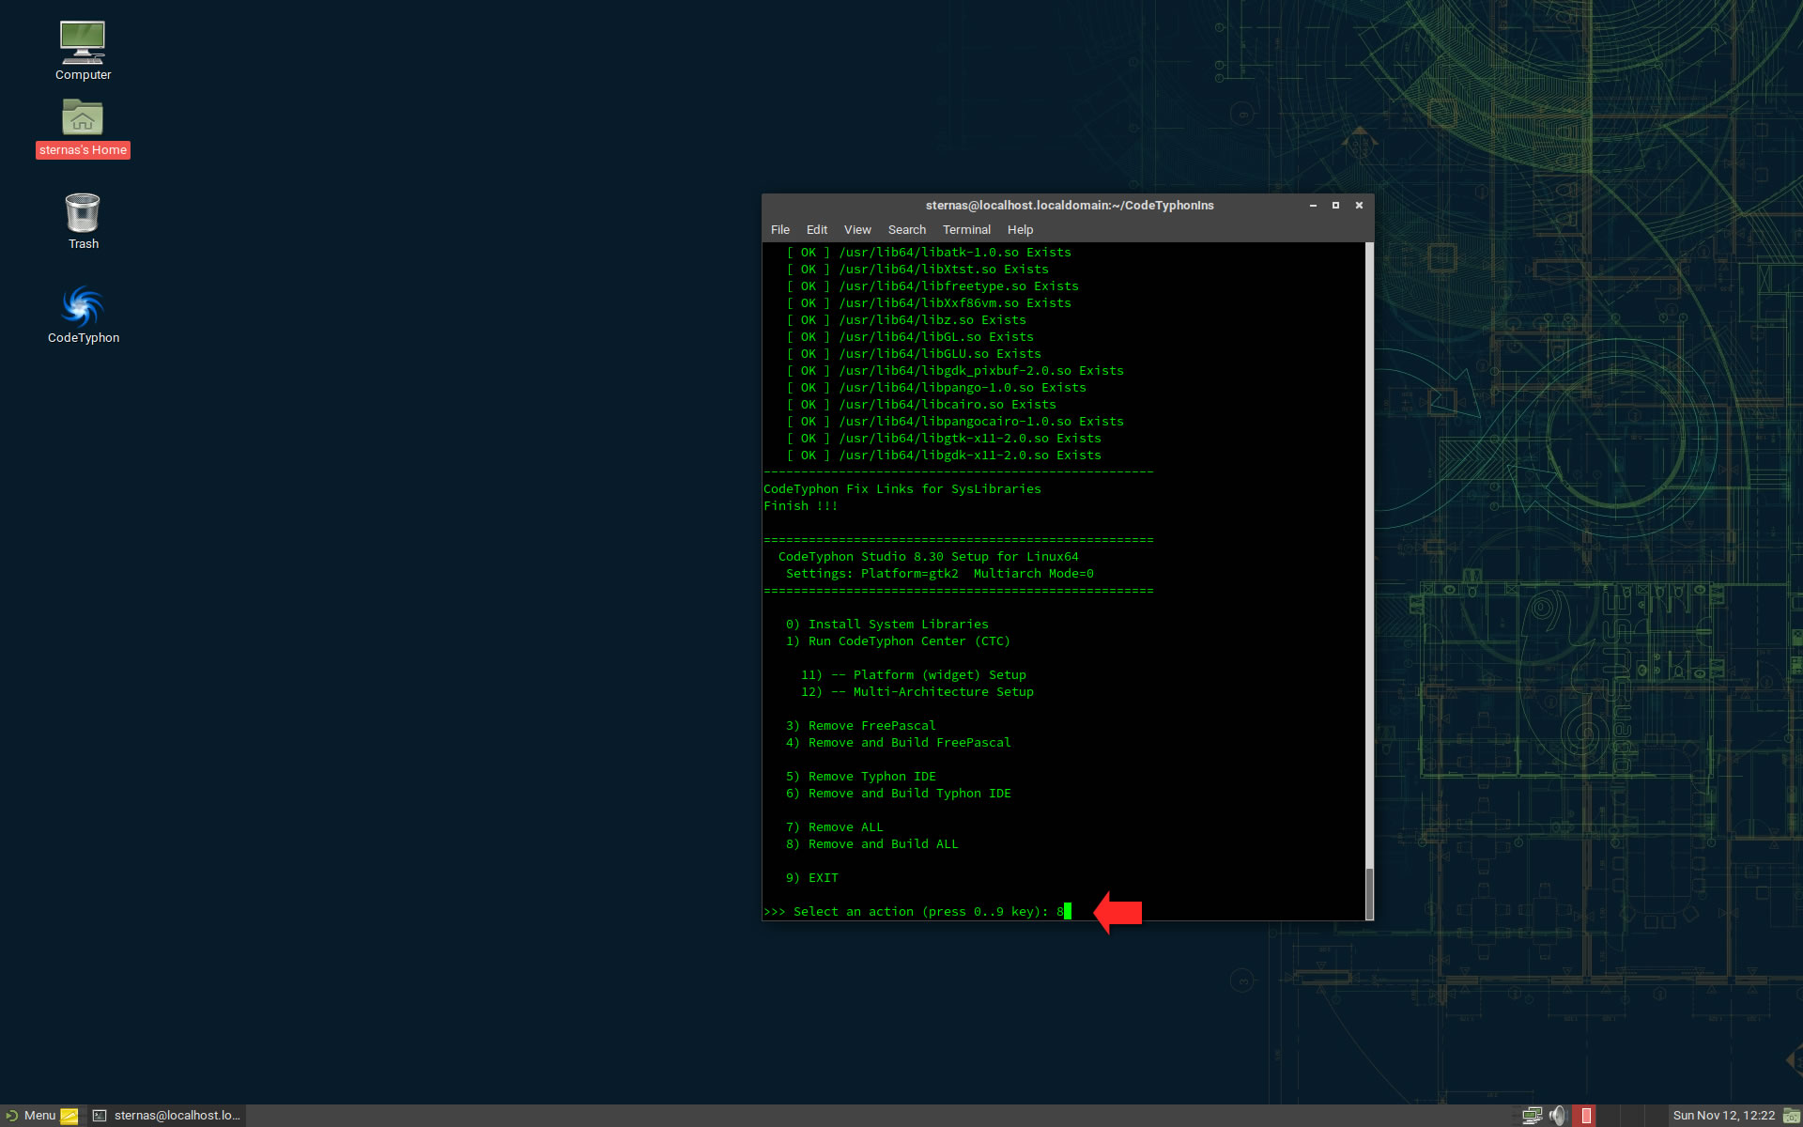1803x1127 pixels.
Task: Click the '7) Remove ALL' line
Action: [x=835, y=827]
